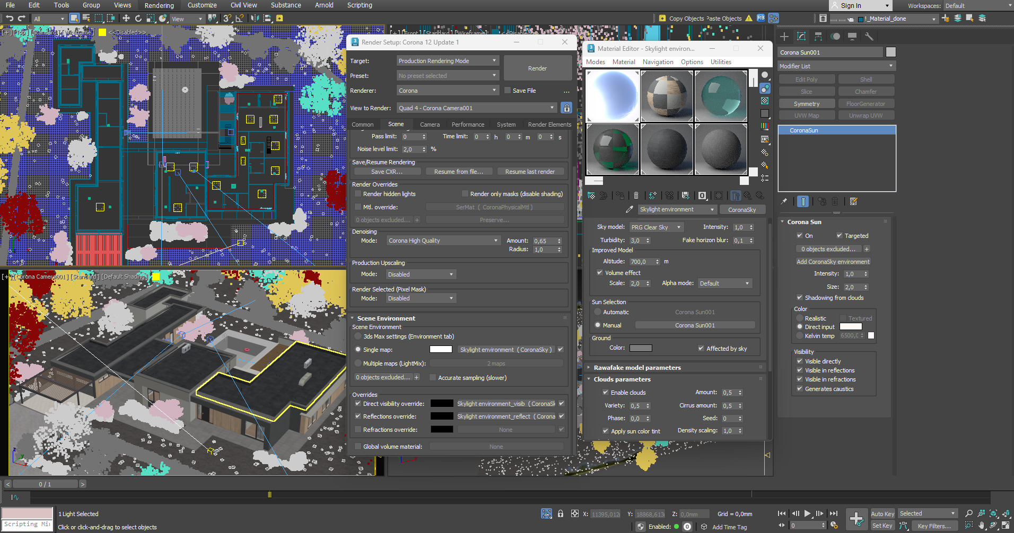Activate the Select Object tool
The image size is (1014, 533).
[74, 19]
